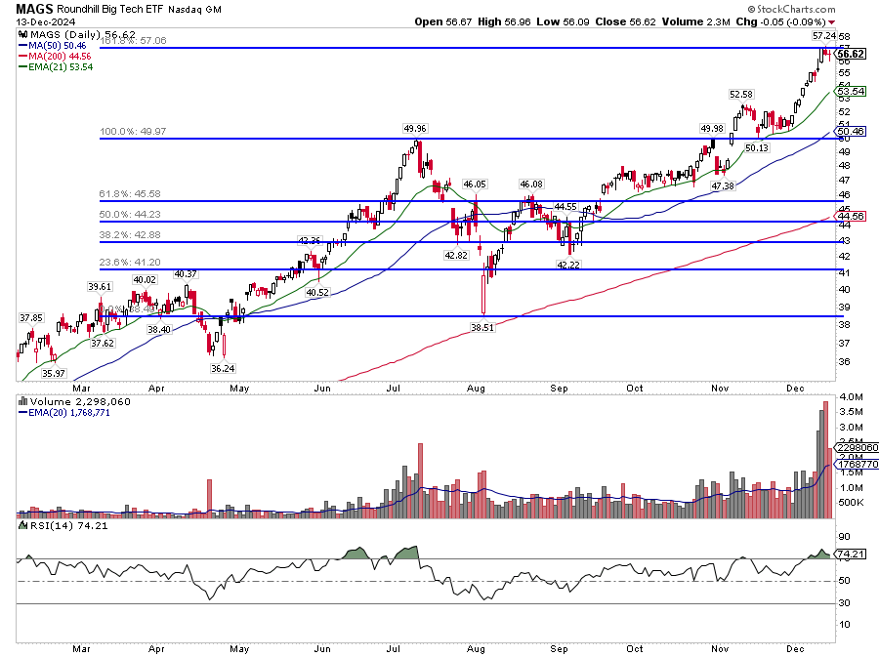Click the 38.2%: 42.88 Fibonacci label

130,234
